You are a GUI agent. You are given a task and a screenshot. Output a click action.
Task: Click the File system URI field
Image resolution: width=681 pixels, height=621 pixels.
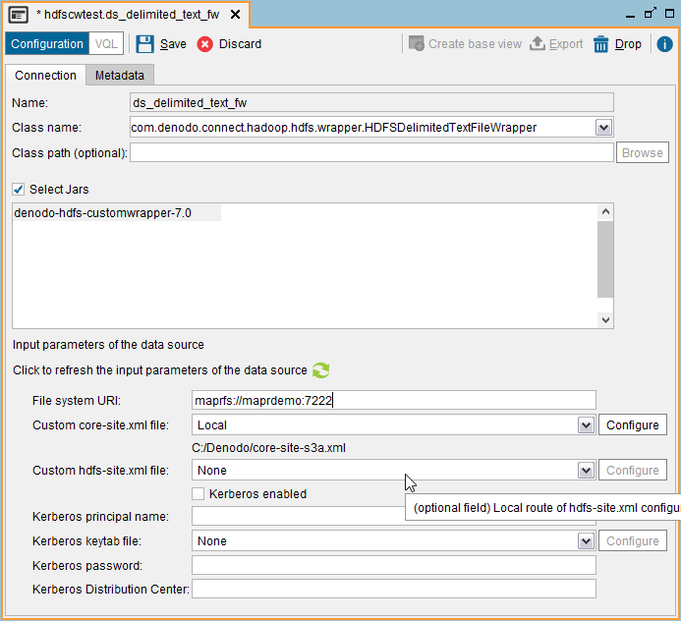[x=393, y=400]
